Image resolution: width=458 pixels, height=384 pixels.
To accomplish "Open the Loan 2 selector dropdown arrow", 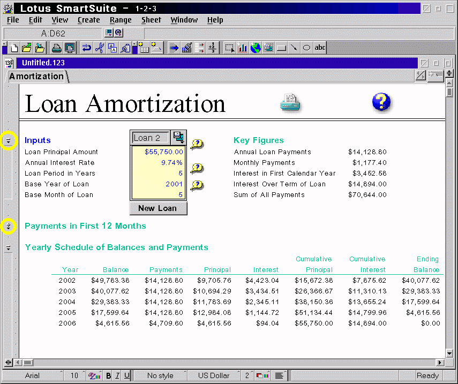I will tap(178, 137).
